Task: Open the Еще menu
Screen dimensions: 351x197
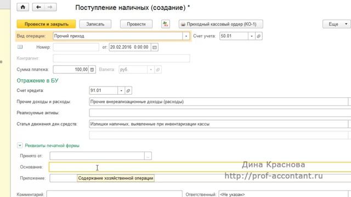Action: (x=336, y=24)
